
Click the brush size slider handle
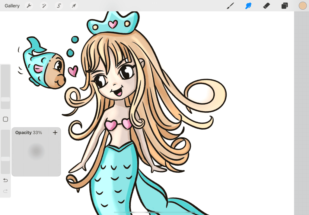pyautogui.click(x=5, y=99)
